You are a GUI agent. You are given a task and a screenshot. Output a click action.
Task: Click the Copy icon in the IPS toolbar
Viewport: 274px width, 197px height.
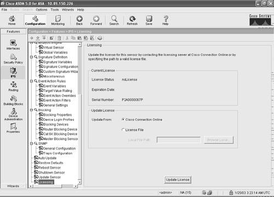click(73, 38)
